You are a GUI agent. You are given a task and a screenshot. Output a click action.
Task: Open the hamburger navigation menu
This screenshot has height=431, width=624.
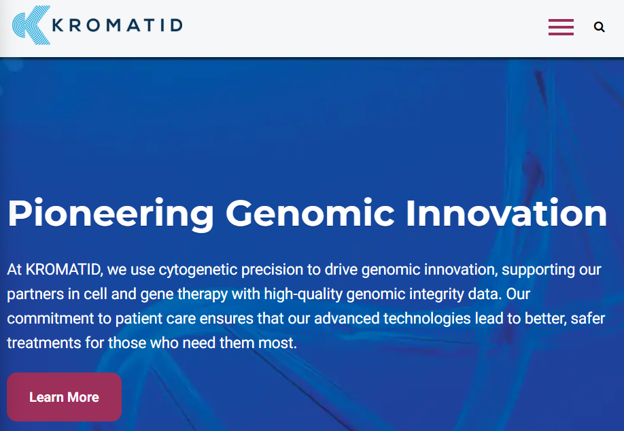pos(561,27)
